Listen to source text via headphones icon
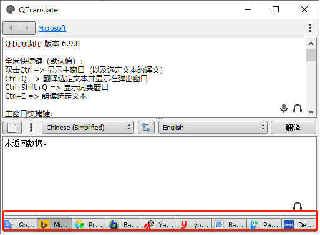This screenshot has height=235, width=320. point(298,108)
